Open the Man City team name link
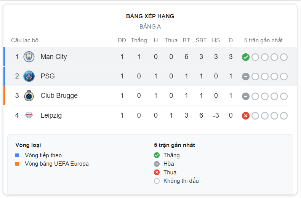301x198 pixels. point(54,57)
